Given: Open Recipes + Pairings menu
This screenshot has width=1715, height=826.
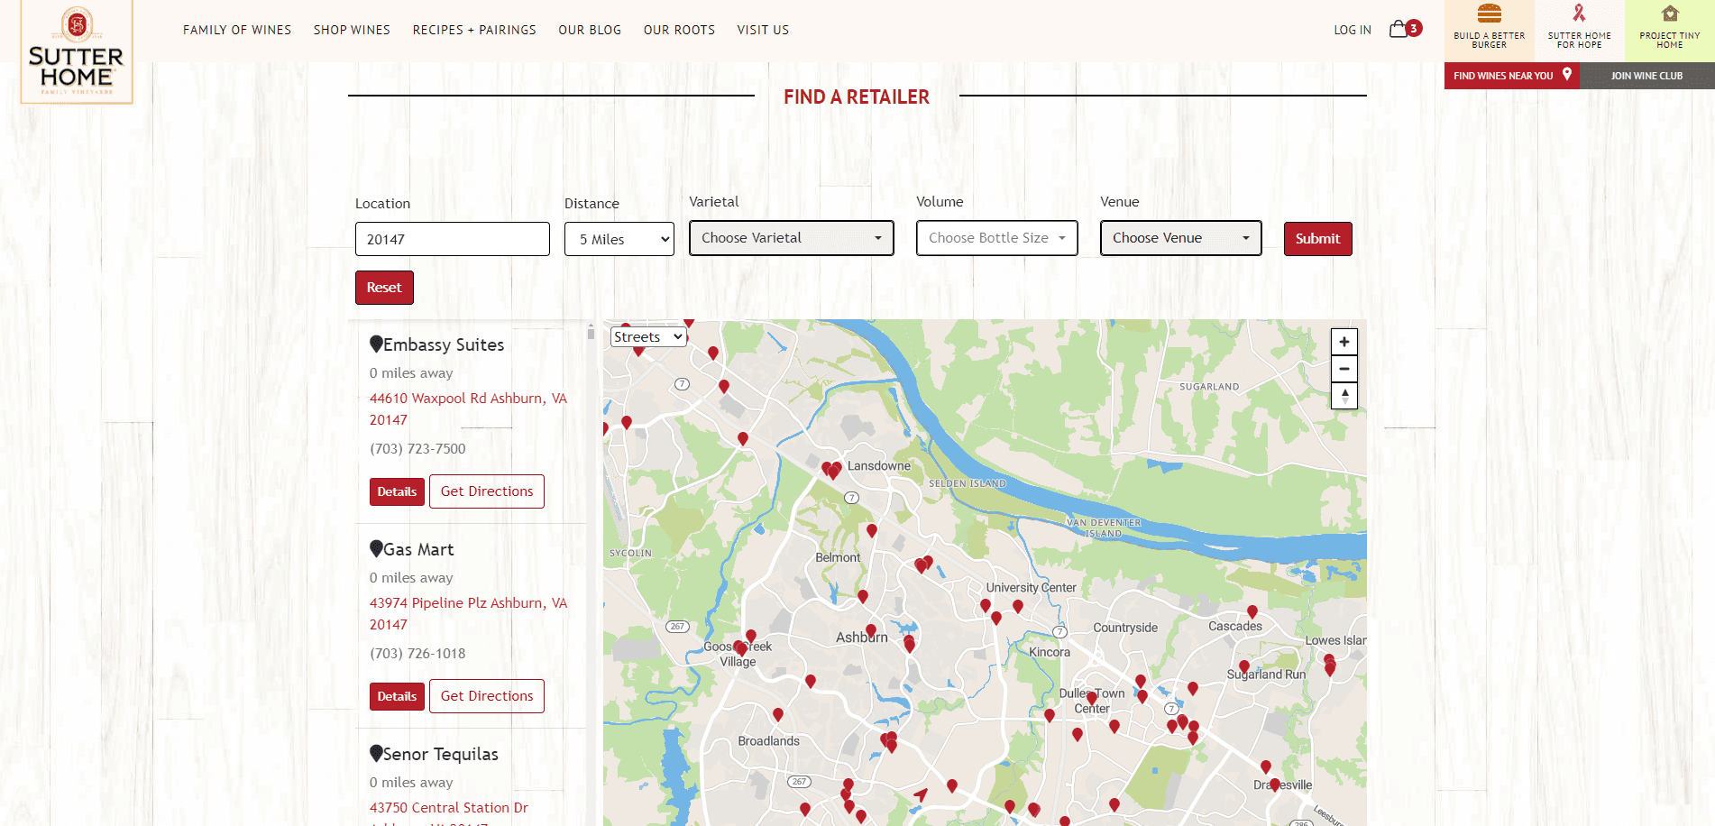Looking at the screenshot, I should point(474,30).
